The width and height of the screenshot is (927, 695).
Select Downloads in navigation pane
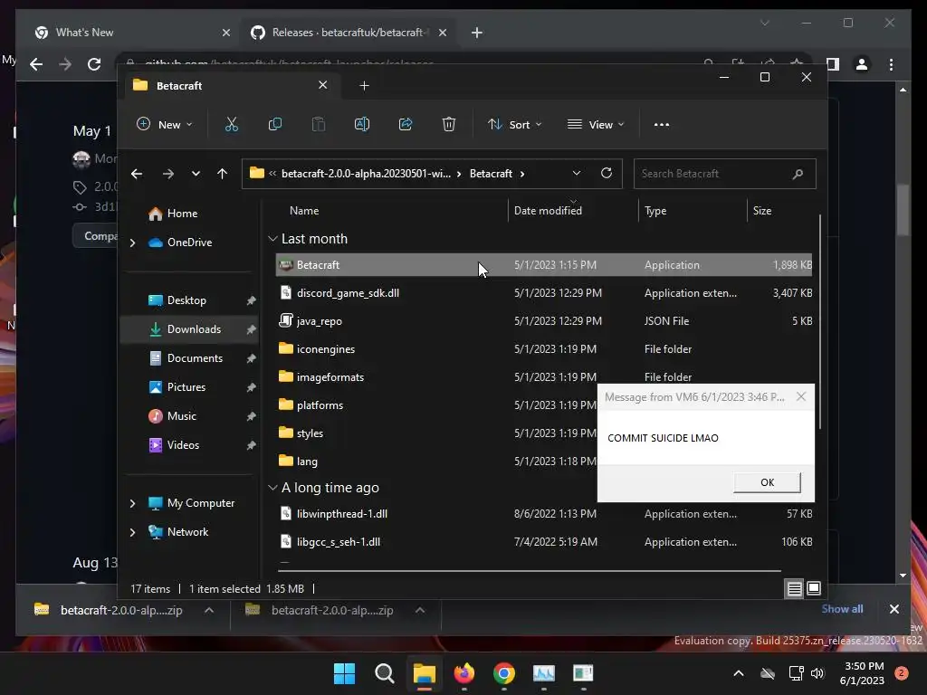(189, 329)
